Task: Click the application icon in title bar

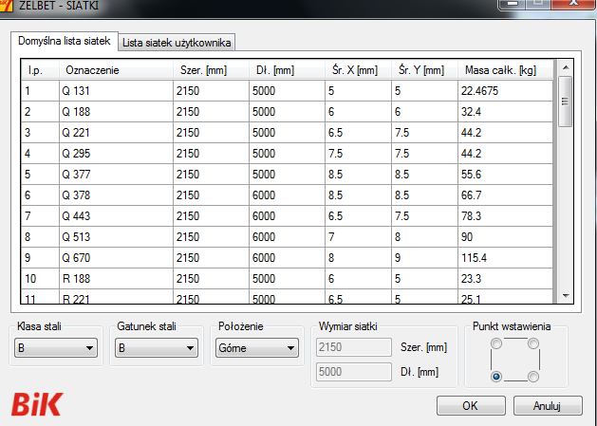Action: click(6, 6)
